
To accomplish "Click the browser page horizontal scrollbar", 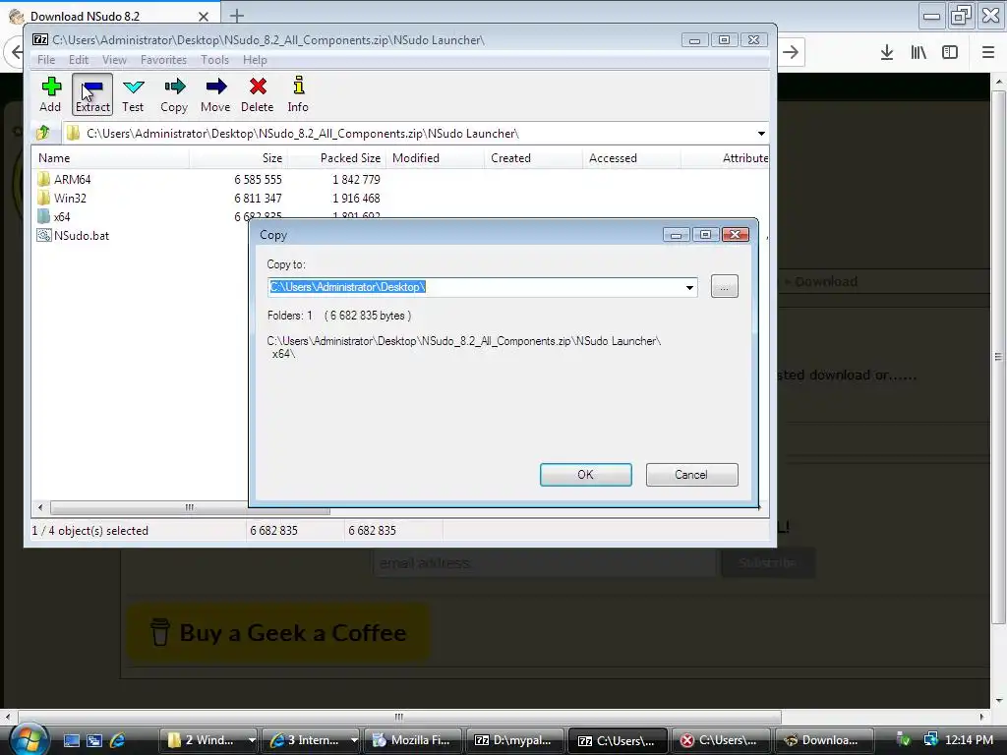I will click(x=399, y=717).
